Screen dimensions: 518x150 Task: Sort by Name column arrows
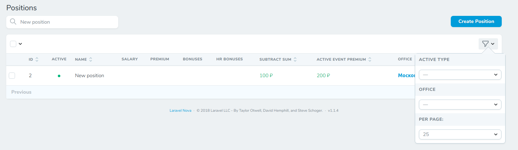pyautogui.click(x=91, y=59)
